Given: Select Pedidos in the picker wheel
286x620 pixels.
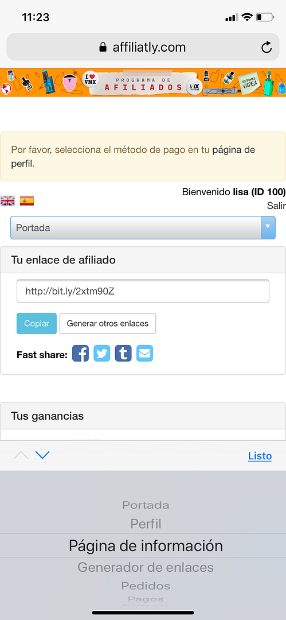Looking at the screenshot, I should [146, 586].
